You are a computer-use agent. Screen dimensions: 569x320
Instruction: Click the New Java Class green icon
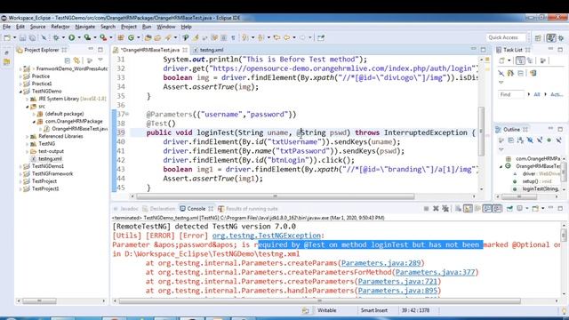pos(131,37)
